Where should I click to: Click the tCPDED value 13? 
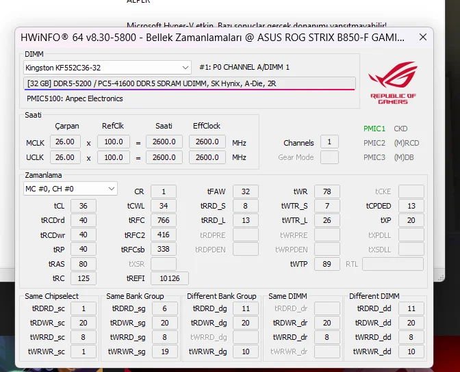click(411, 206)
